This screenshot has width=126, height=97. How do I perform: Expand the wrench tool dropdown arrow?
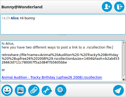point(51,91)
